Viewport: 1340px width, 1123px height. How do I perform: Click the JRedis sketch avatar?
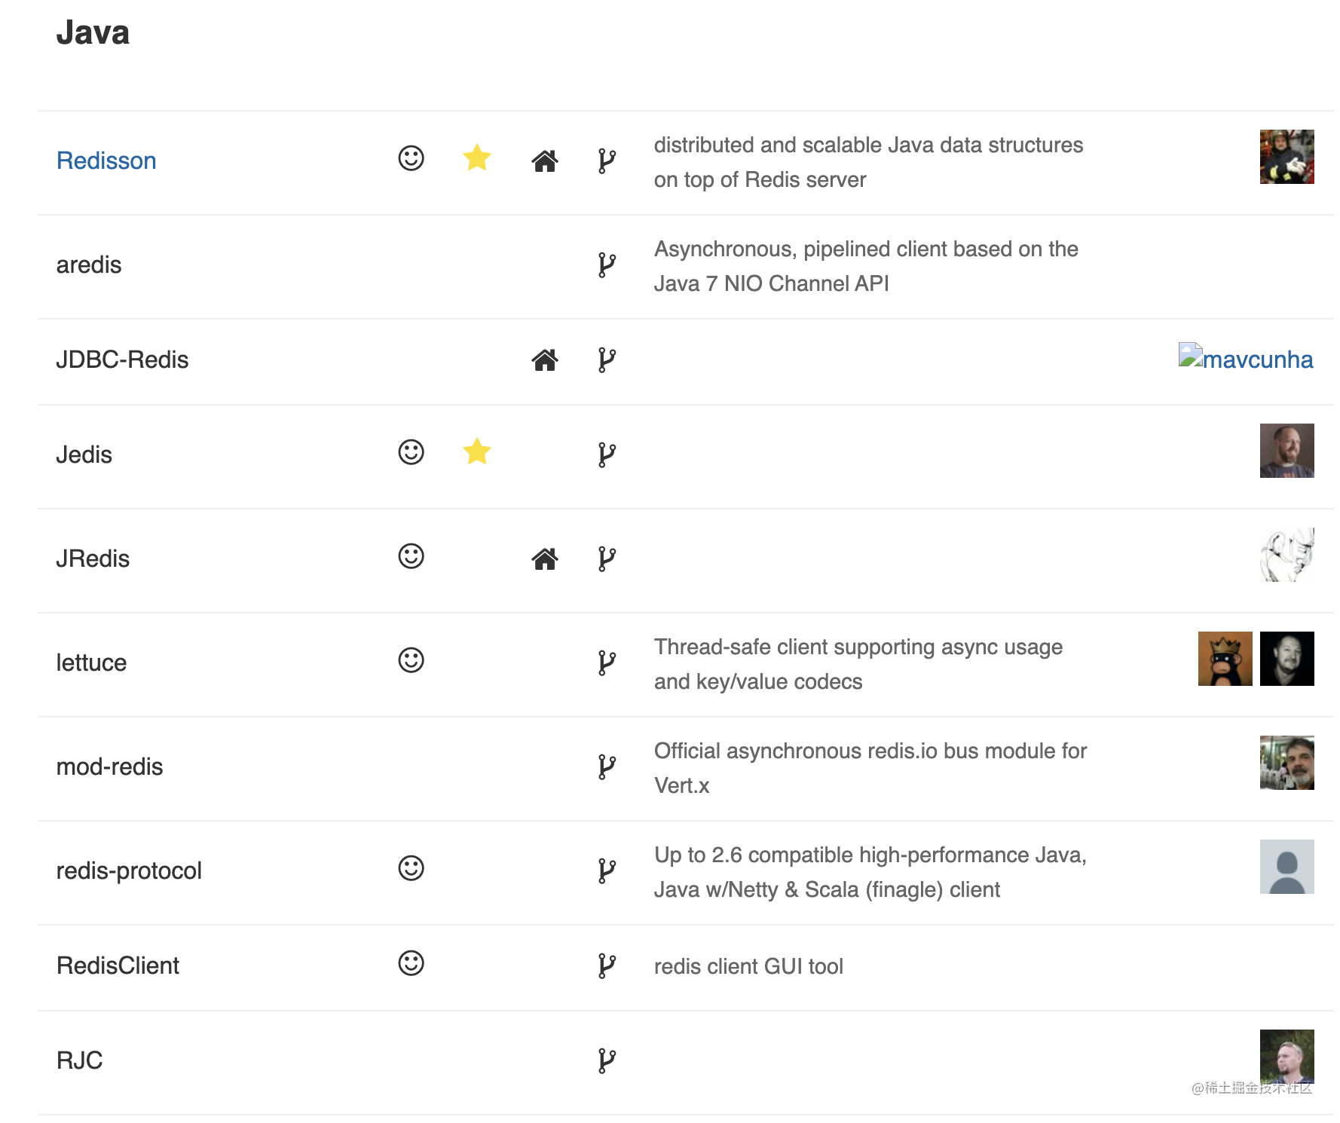1287,555
